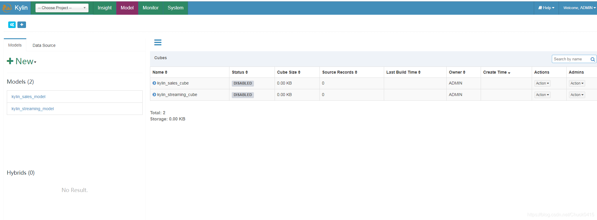This screenshot has height=220, width=597.
Task: Sort cubes by Create Time column
Action: pos(497,72)
